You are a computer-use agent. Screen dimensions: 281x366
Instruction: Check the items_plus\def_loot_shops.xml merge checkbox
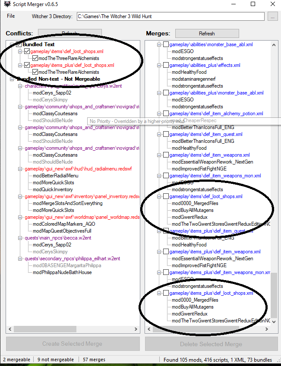tap(166, 293)
